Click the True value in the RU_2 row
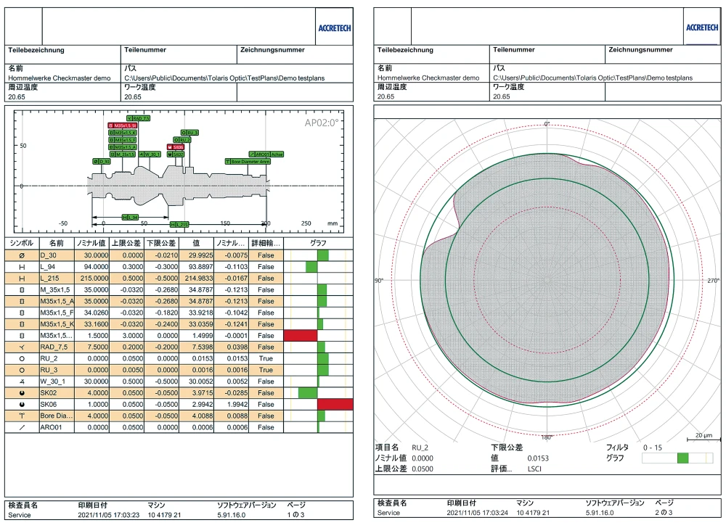Image resolution: width=726 pixels, height=528 pixels. tap(266, 358)
